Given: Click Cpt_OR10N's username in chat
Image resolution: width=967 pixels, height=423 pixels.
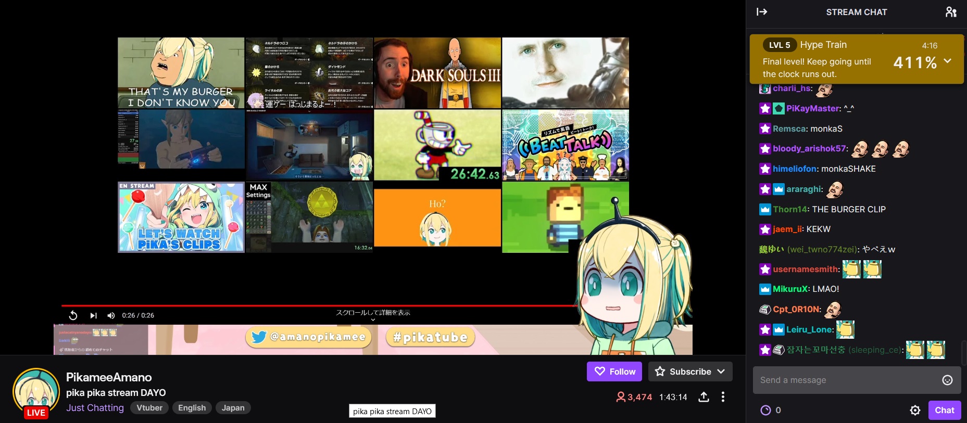Looking at the screenshot, I should 796,309.
